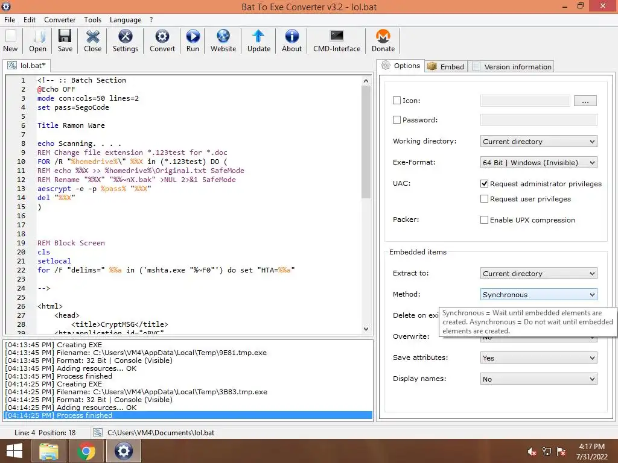Open the Display names dropdown
Viewport: 618px width, 463px height.
coord(538,379)
